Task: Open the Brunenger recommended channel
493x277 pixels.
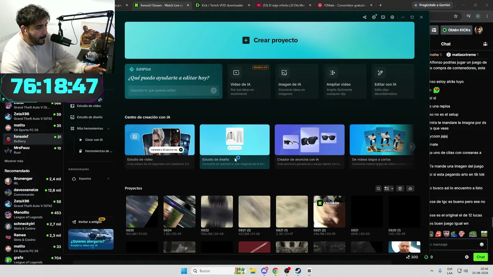Action: click(33, 181)
